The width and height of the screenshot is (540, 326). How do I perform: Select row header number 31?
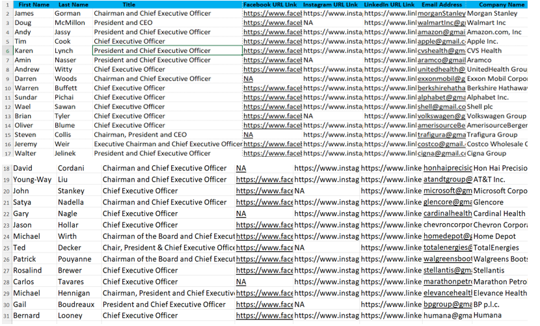(7, 316)
